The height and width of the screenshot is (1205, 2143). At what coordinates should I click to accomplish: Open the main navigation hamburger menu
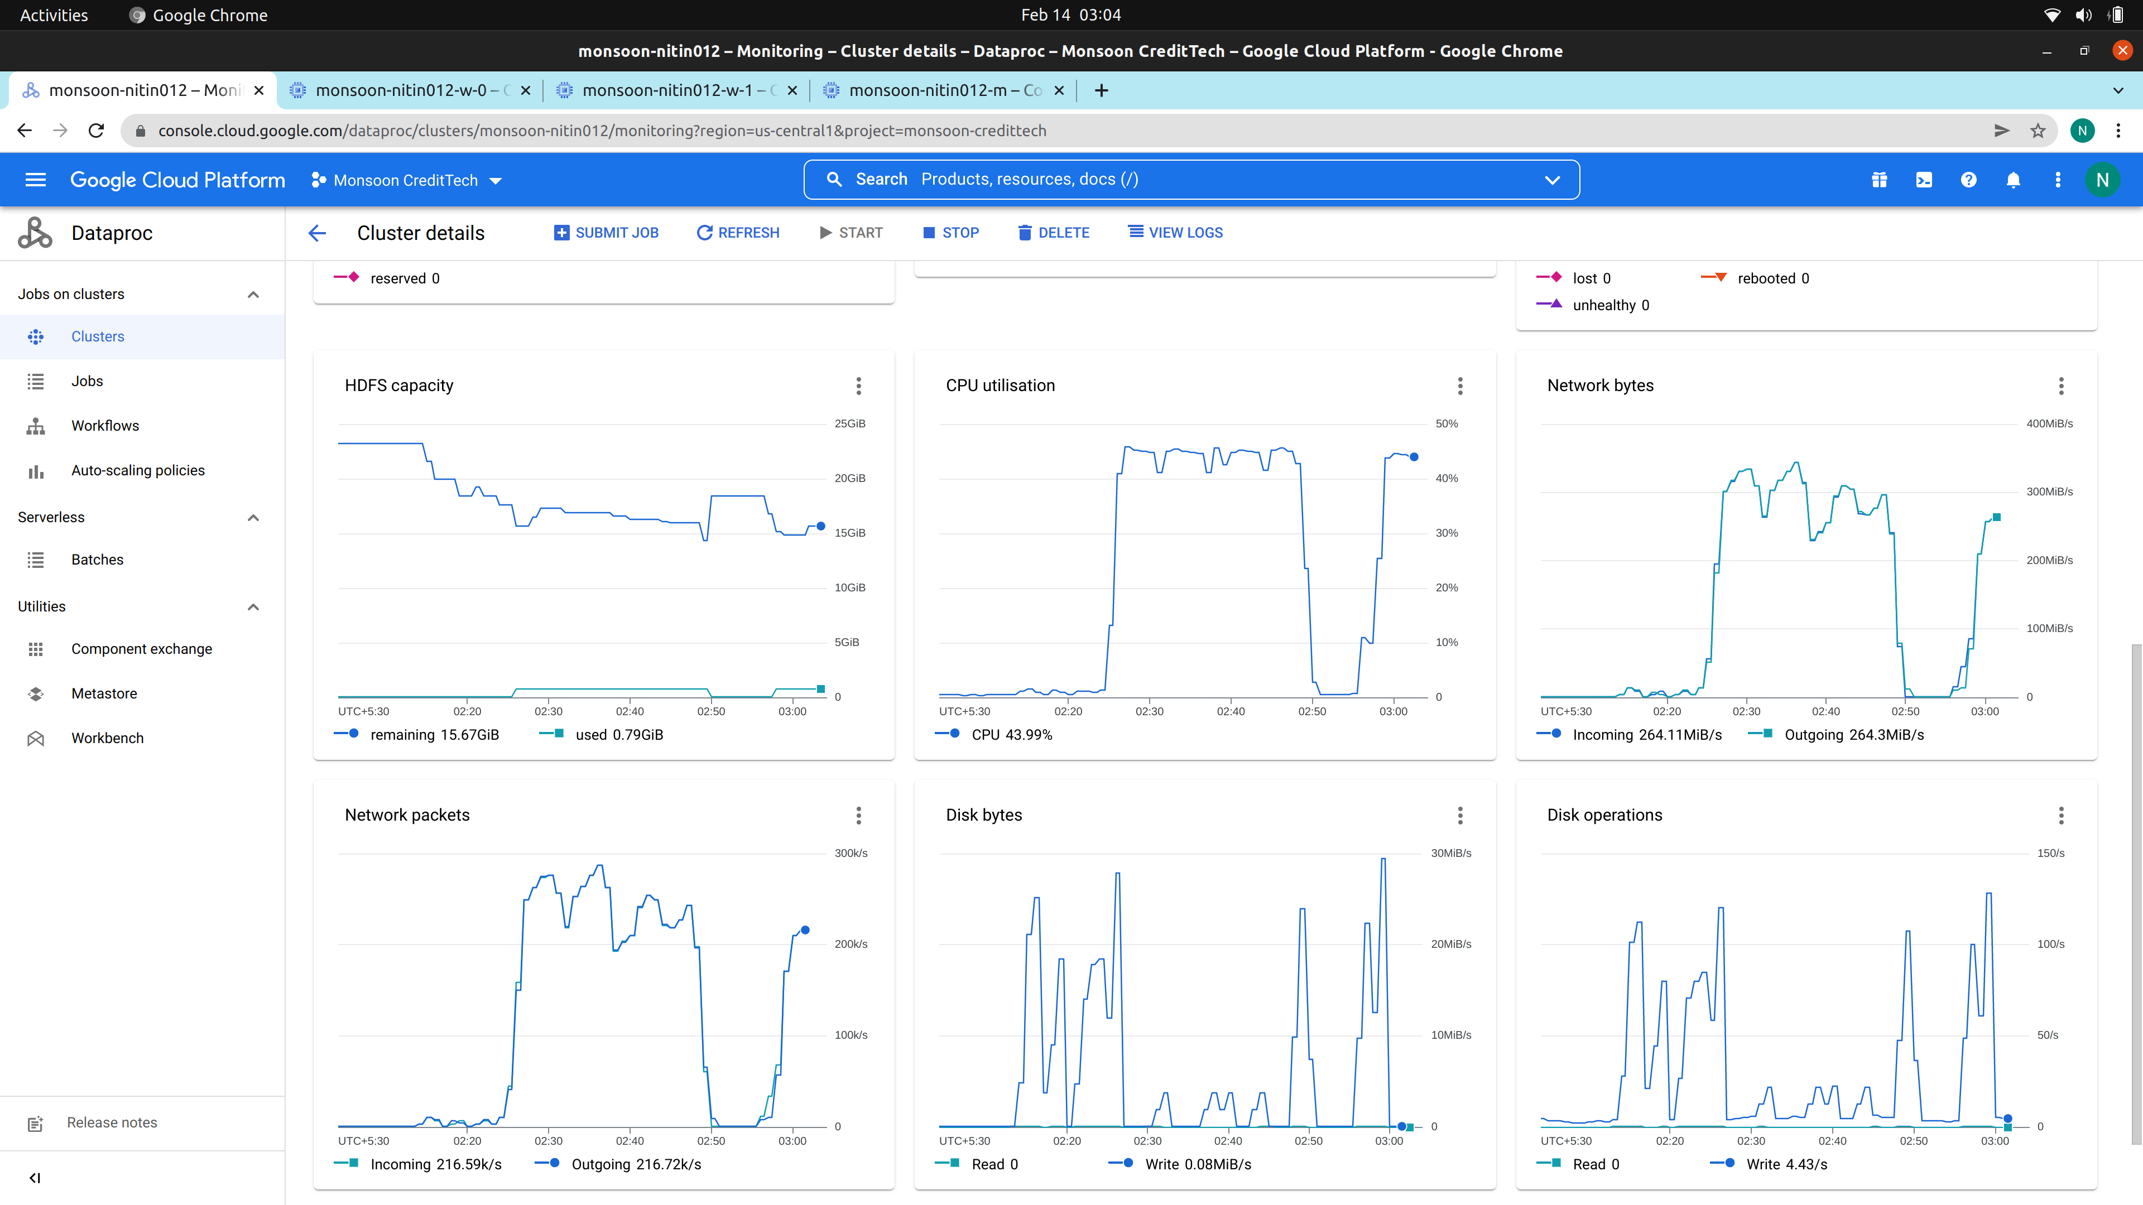tap(36, 180)
